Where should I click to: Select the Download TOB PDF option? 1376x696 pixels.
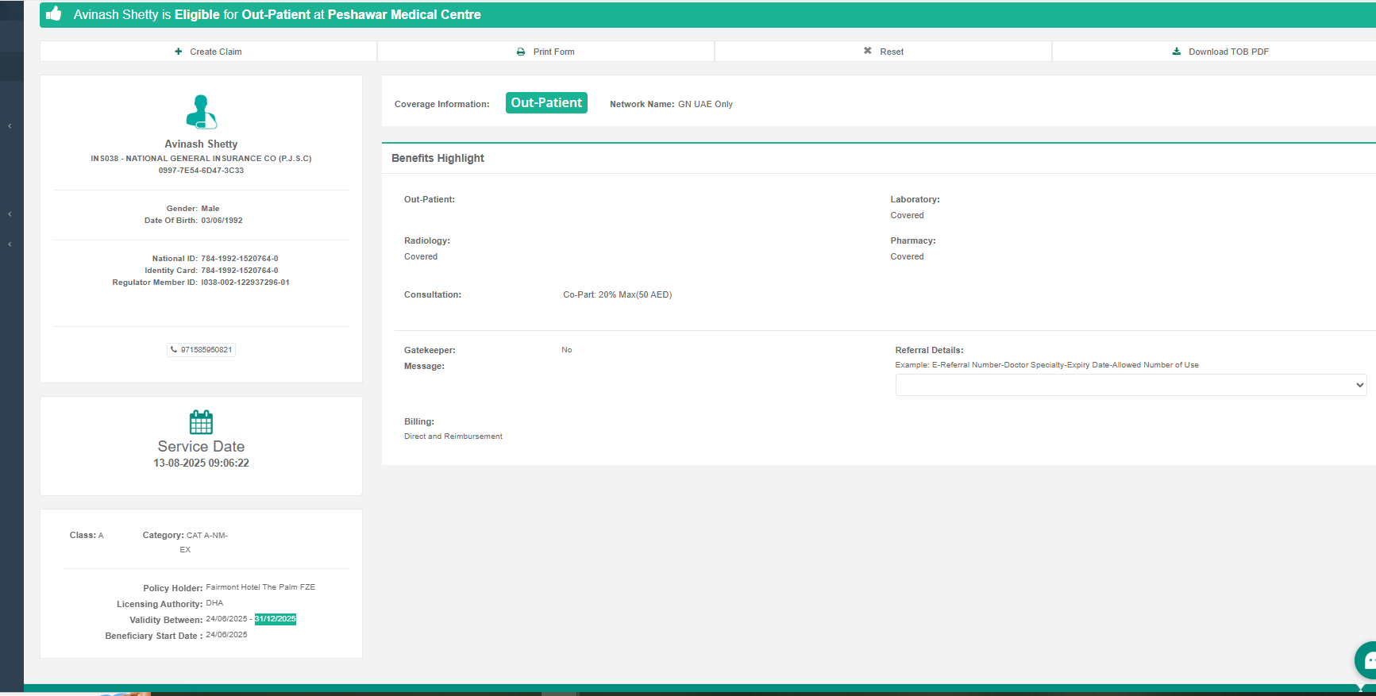click(1228, 52)
